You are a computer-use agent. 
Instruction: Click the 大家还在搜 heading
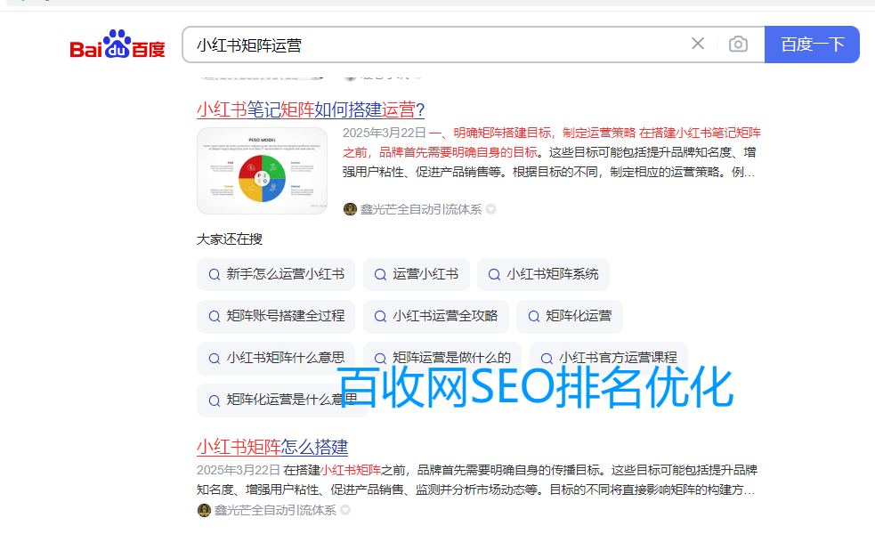pos(230,239)
